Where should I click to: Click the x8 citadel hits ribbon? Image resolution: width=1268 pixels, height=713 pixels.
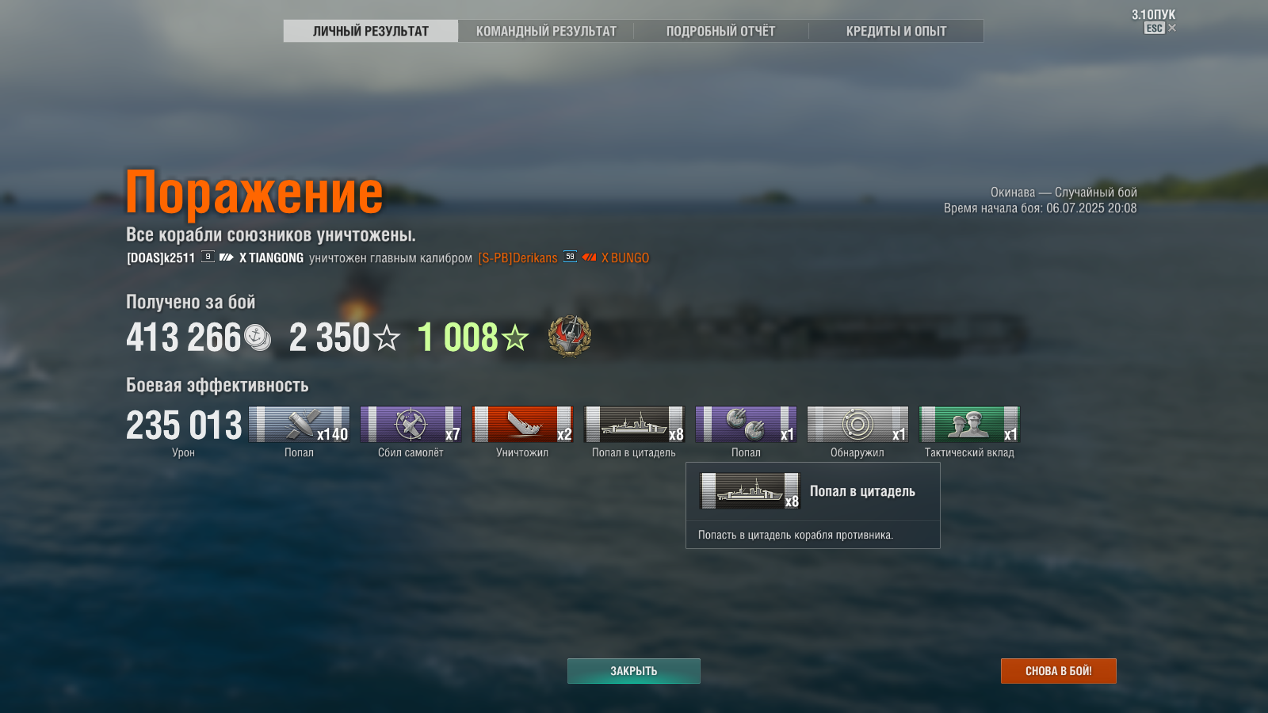coord(634,425)
